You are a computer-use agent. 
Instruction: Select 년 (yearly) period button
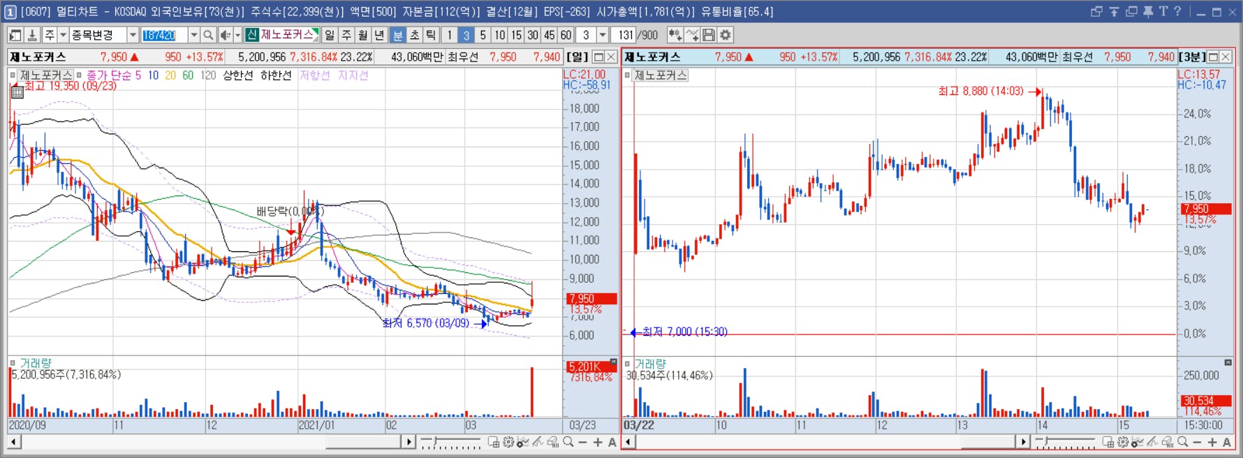(x=379, y=35)
